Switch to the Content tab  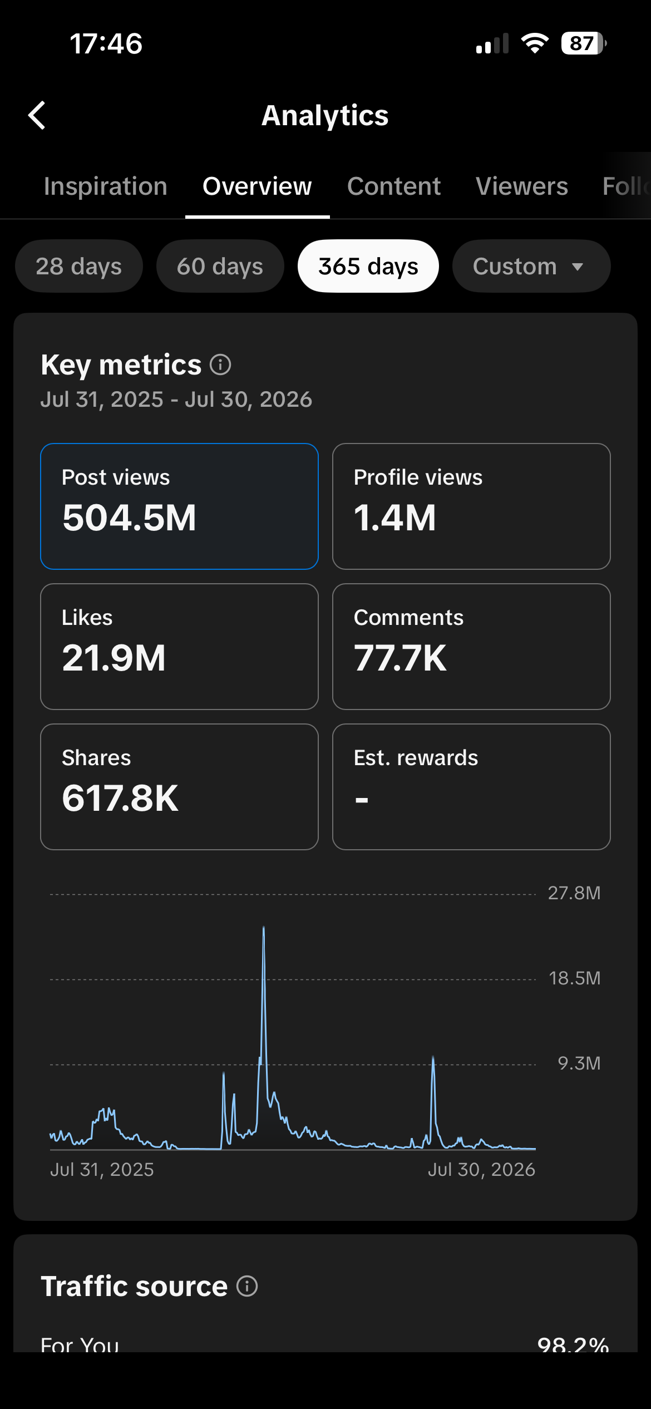[394, 186]
